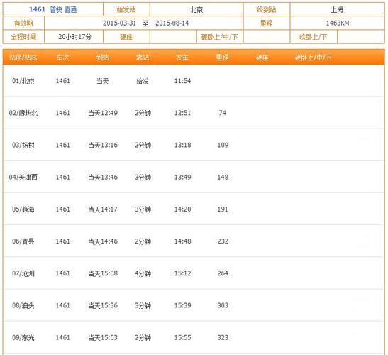Select 始发 in the 北京 row
This screenshot has width=388, height=355.
[143, 81]
